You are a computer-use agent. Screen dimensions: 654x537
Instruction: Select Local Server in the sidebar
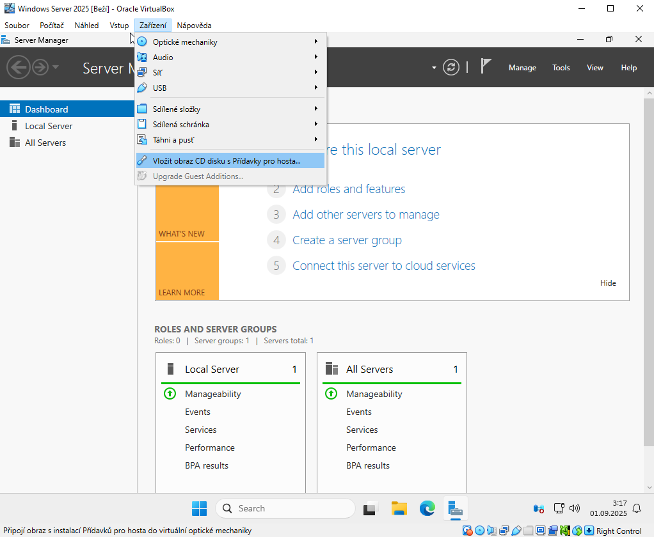point(49,126)
